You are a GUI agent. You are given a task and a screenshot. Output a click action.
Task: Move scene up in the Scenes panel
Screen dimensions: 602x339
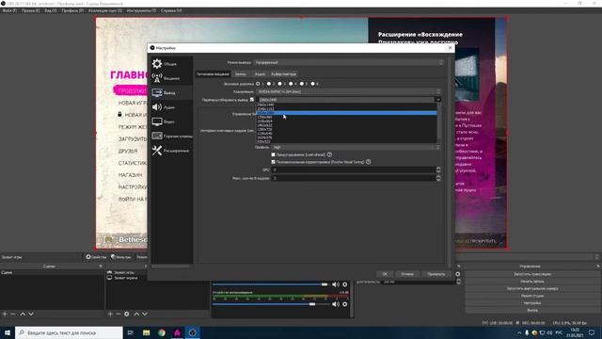click(x=23, y=314)
